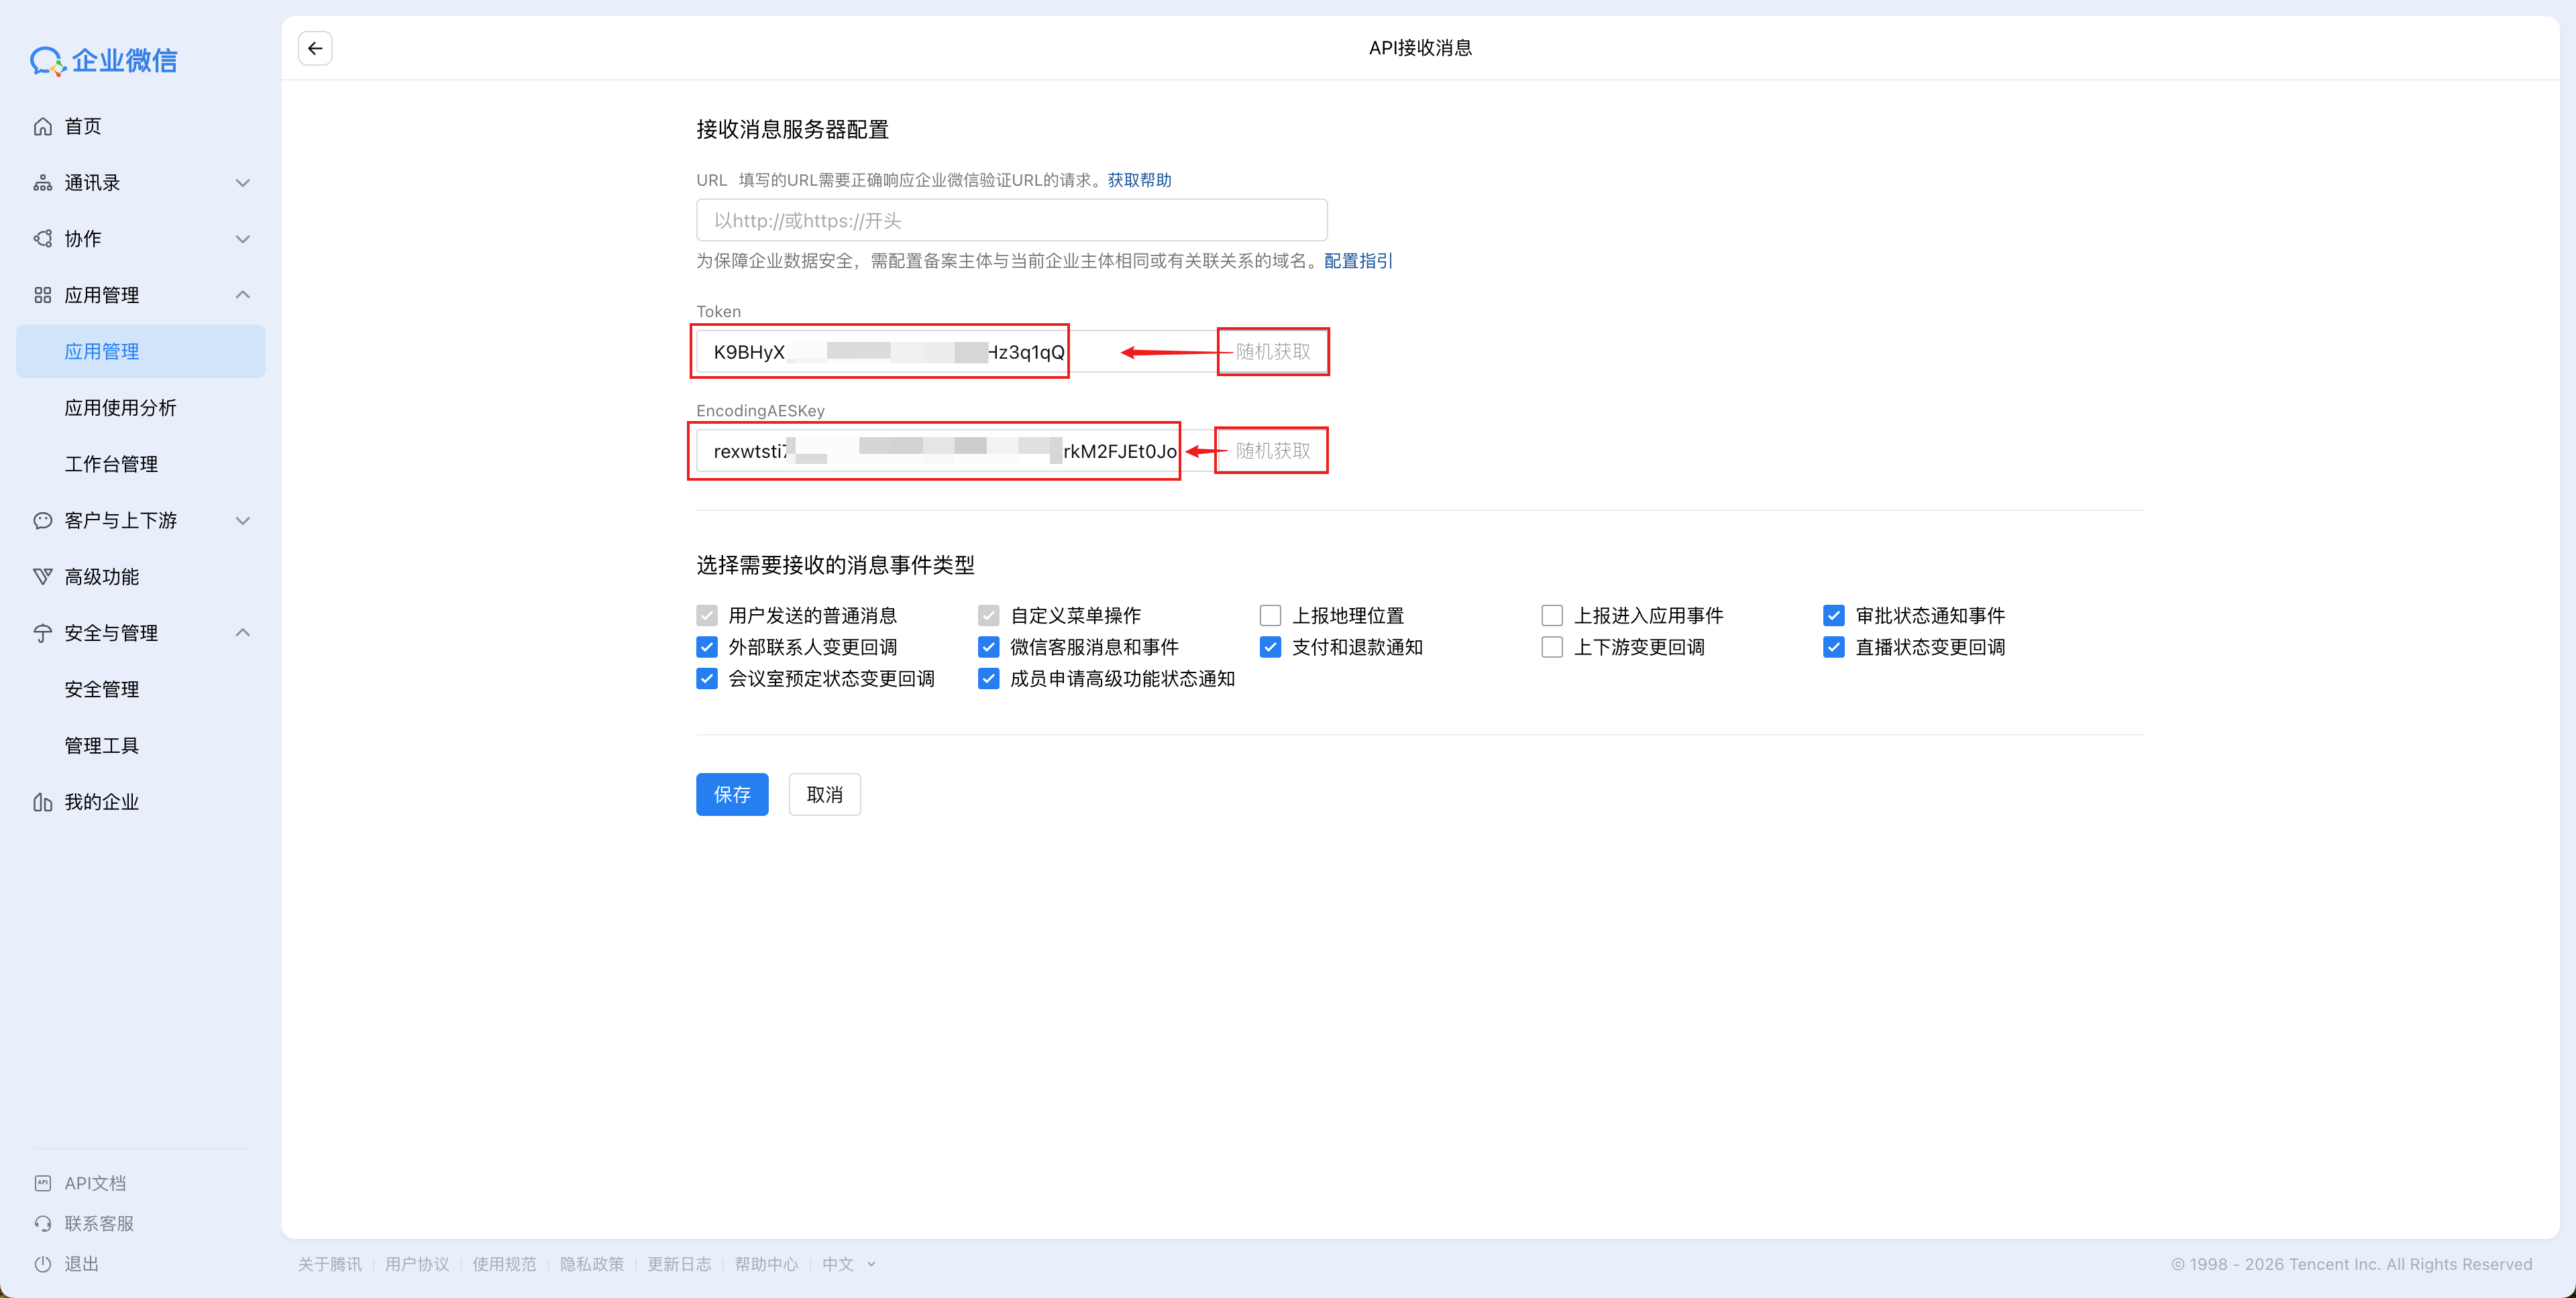Click the 退出 power icon
The image size is (2576, 1298).
(42, 1264)
